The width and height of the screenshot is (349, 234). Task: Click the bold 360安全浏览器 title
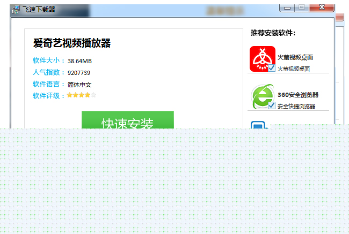click(x=298, y=95)
